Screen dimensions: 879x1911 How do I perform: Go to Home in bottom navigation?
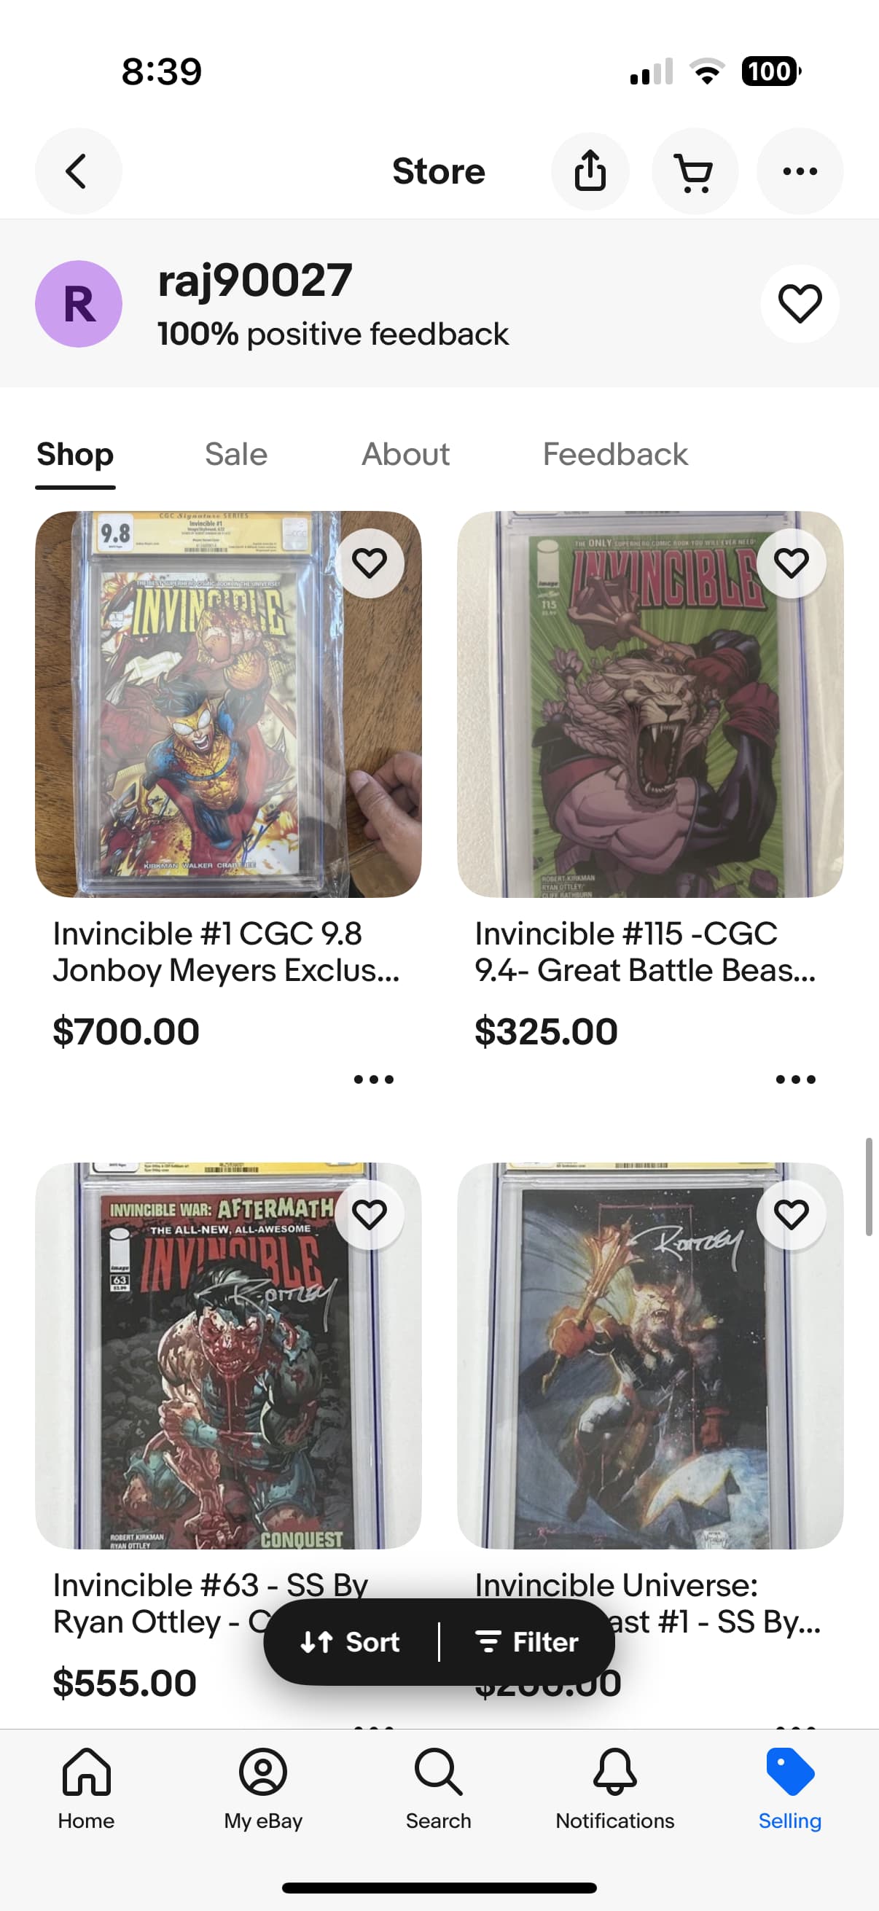point(87,1789)
